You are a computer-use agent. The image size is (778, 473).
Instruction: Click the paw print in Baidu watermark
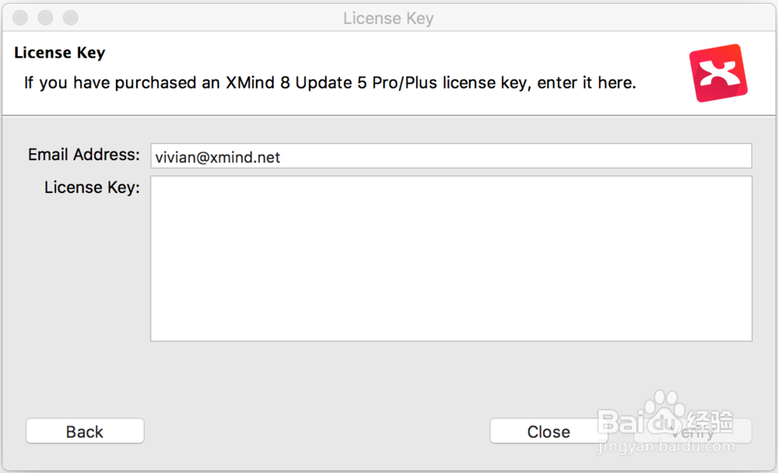[x=663, y=411]
